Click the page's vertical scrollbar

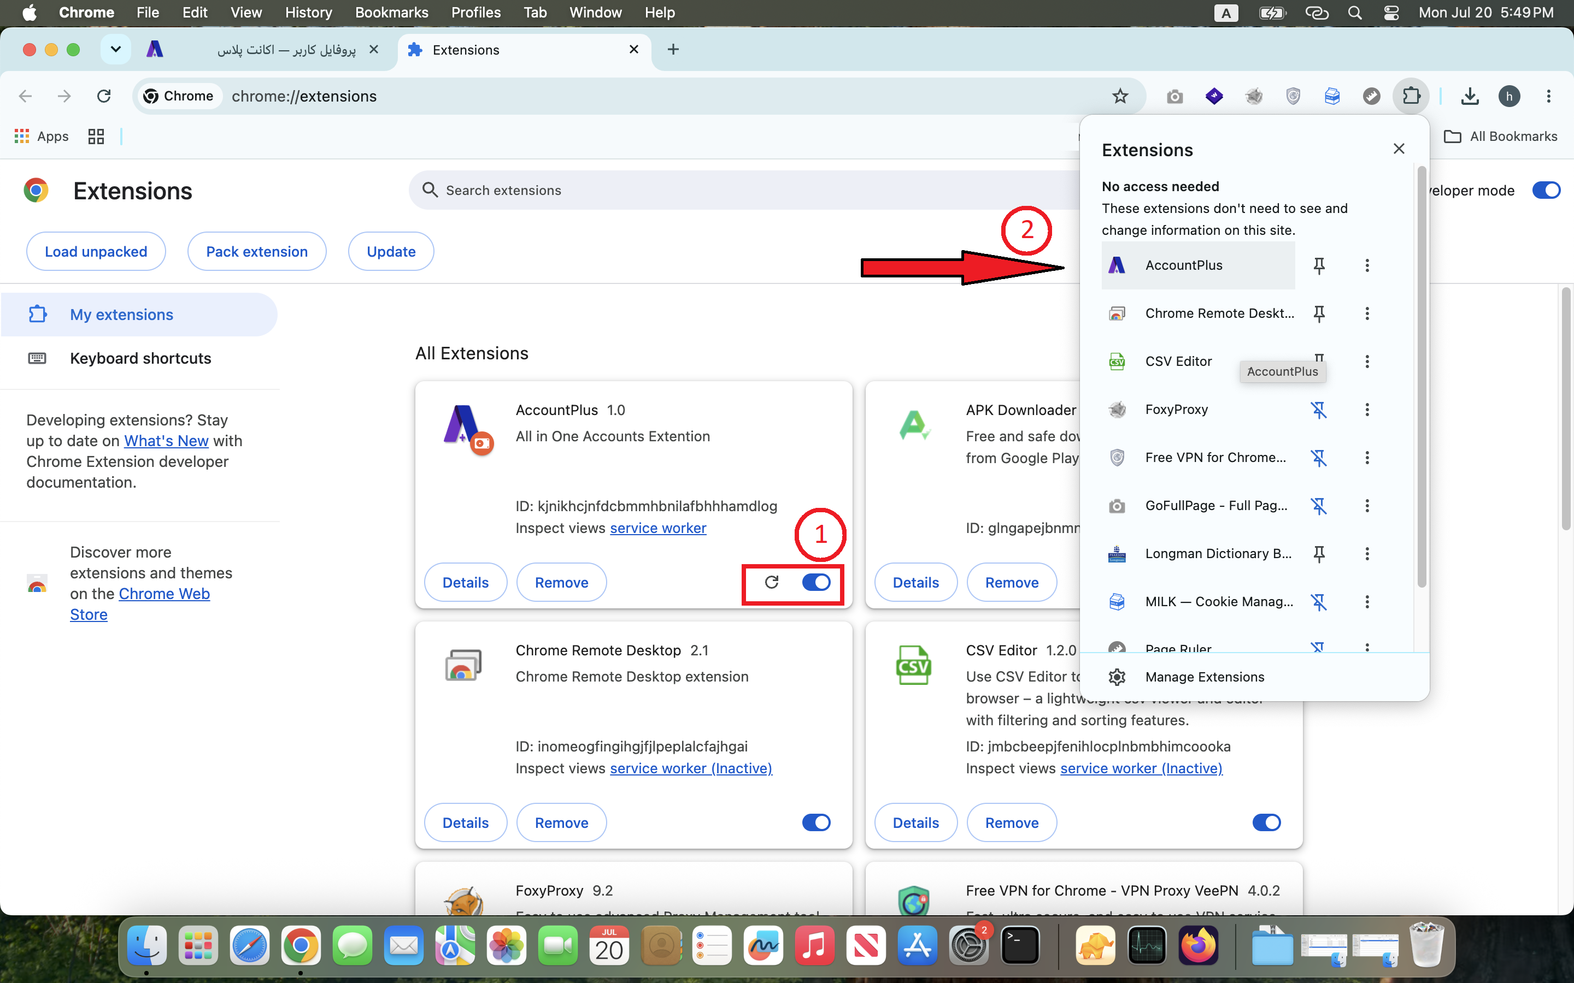[1566, 410]
